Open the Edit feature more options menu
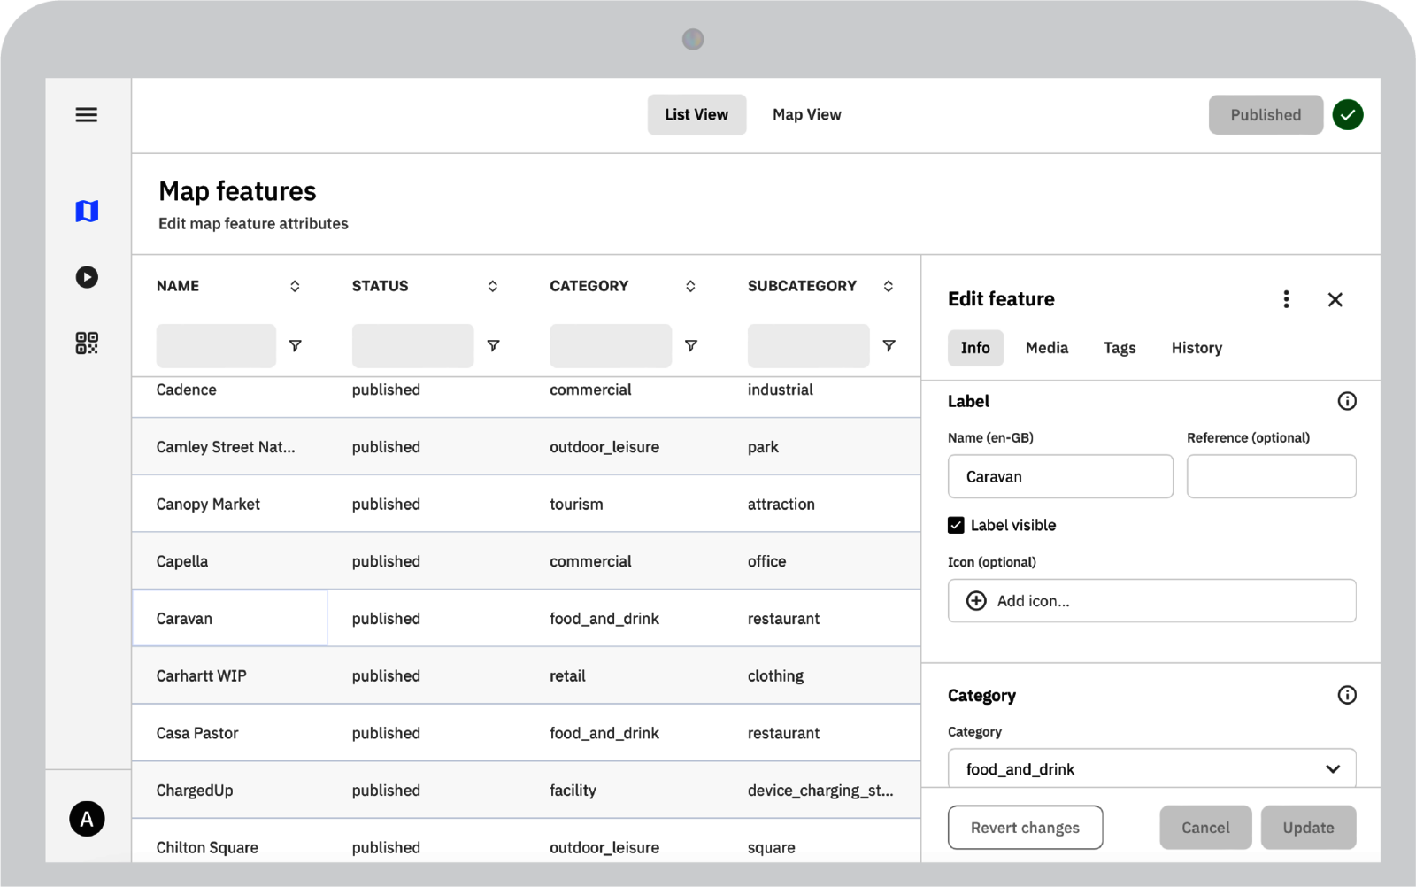The image size is (1416, 887). click(x=1286, y=299)
